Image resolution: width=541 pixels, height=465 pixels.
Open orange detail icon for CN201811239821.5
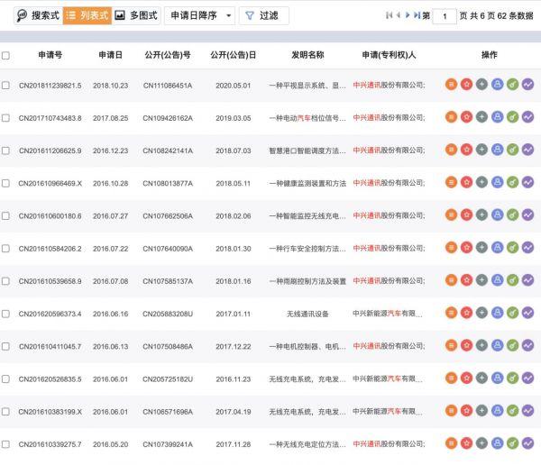point(451,84)
